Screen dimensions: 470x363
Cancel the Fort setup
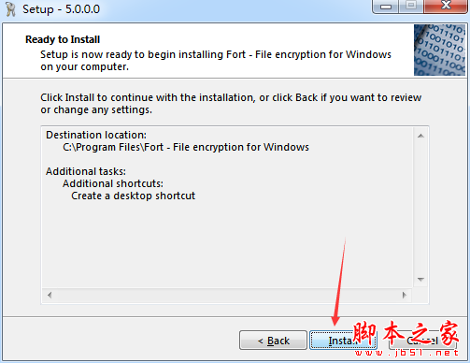click(422, 341)
